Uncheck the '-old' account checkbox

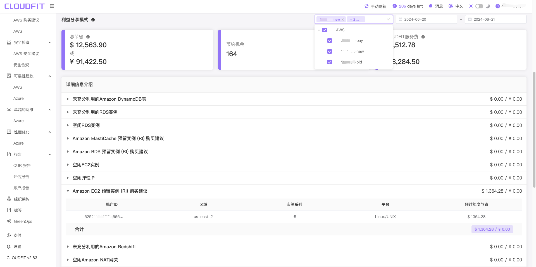[x=330, y=62]
